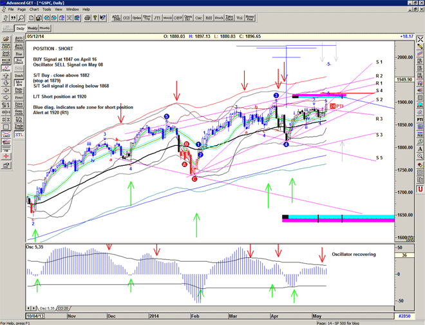Expand the Window menu
The height and width of the screenshot is (325, 425).
(72, 10)
